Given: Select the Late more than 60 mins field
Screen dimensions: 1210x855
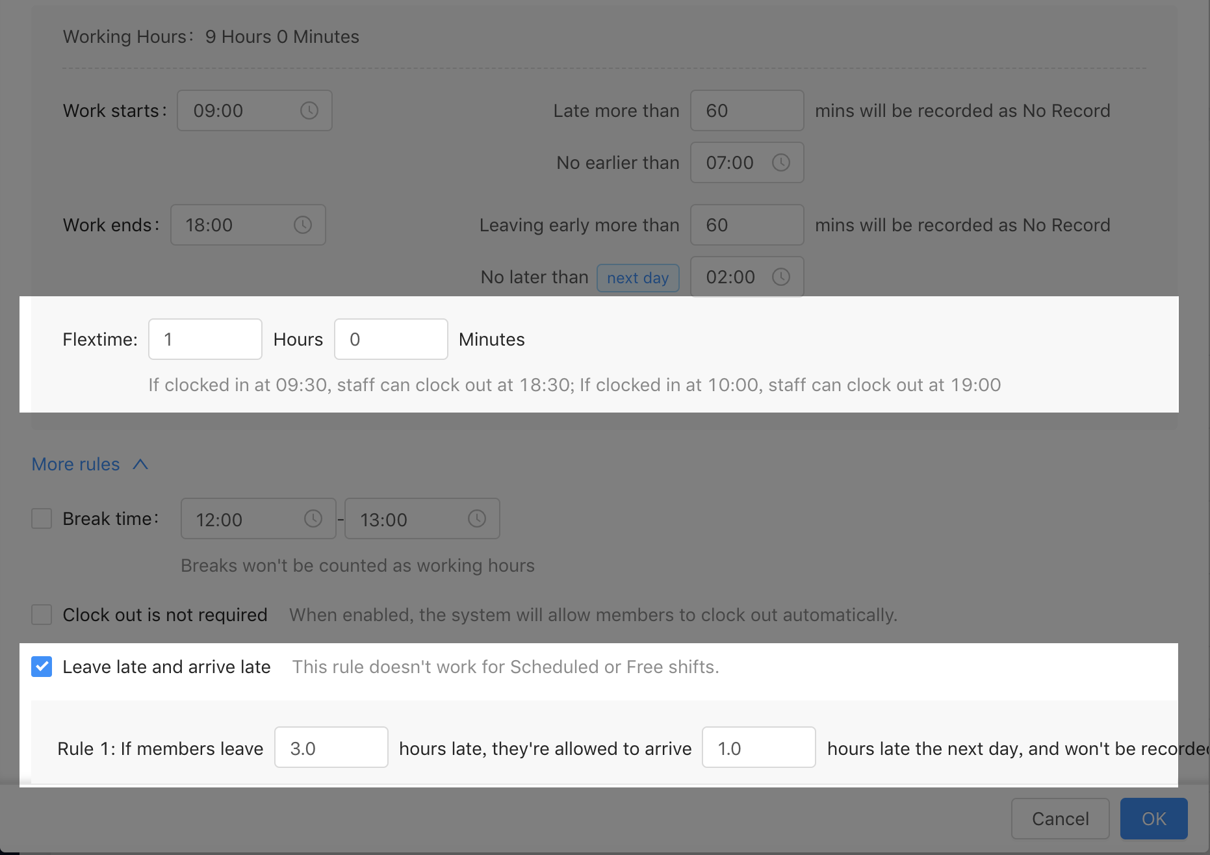Looking at the screenshot, I should [747, 110].
